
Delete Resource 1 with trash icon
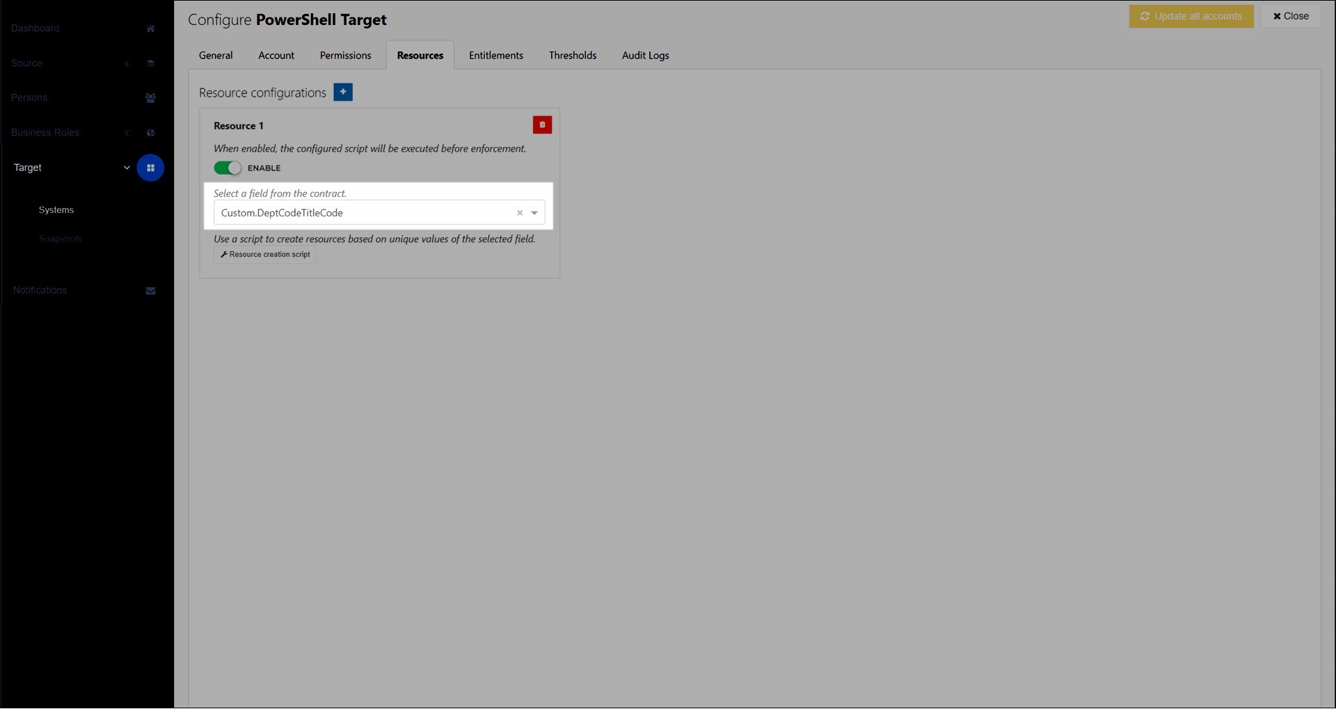pos(542,125)
